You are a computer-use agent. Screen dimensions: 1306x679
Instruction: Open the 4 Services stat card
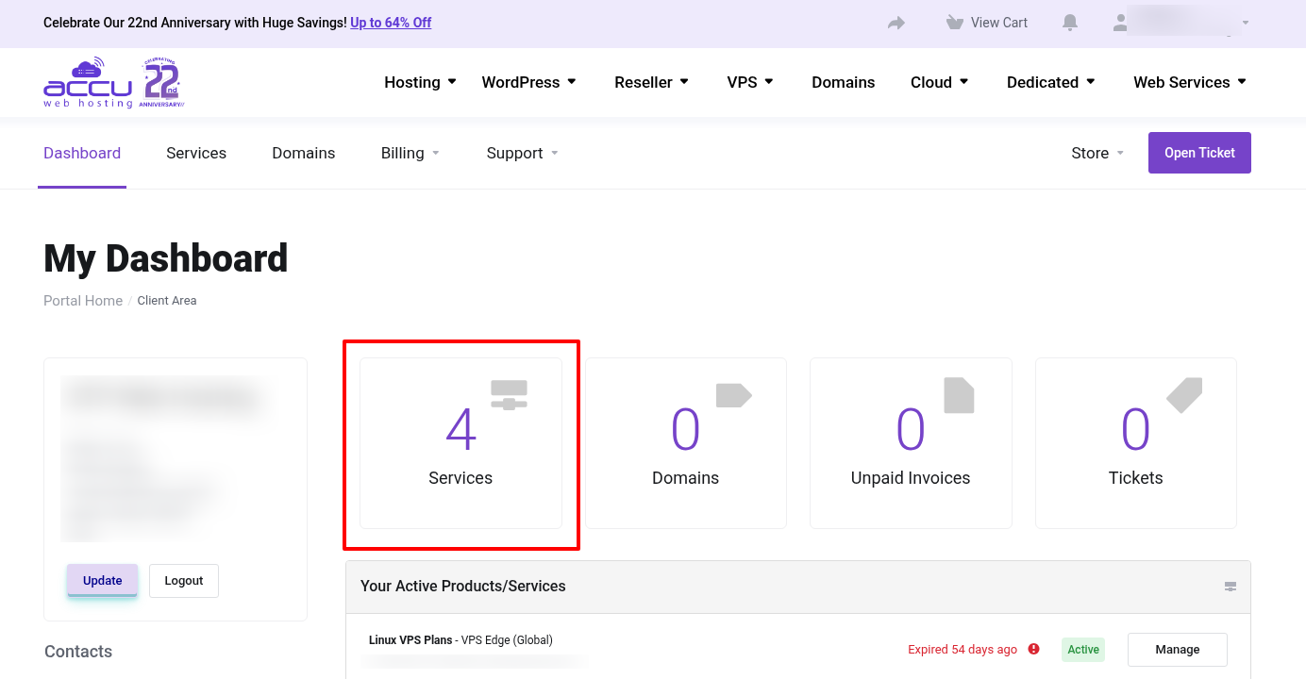(460, 442)
